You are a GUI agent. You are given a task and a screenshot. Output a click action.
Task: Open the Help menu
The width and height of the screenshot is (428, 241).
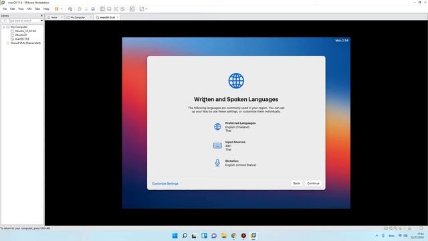pos(46,9)
